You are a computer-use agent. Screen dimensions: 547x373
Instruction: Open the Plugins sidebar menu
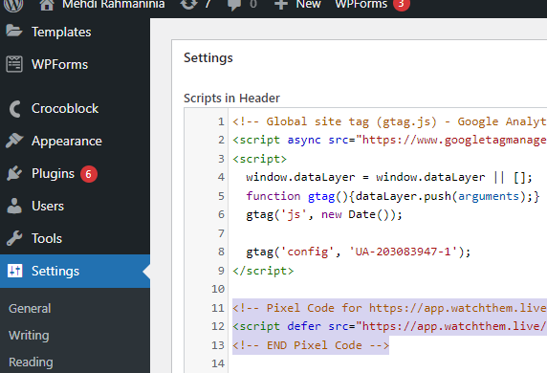(x=53, y=174)
